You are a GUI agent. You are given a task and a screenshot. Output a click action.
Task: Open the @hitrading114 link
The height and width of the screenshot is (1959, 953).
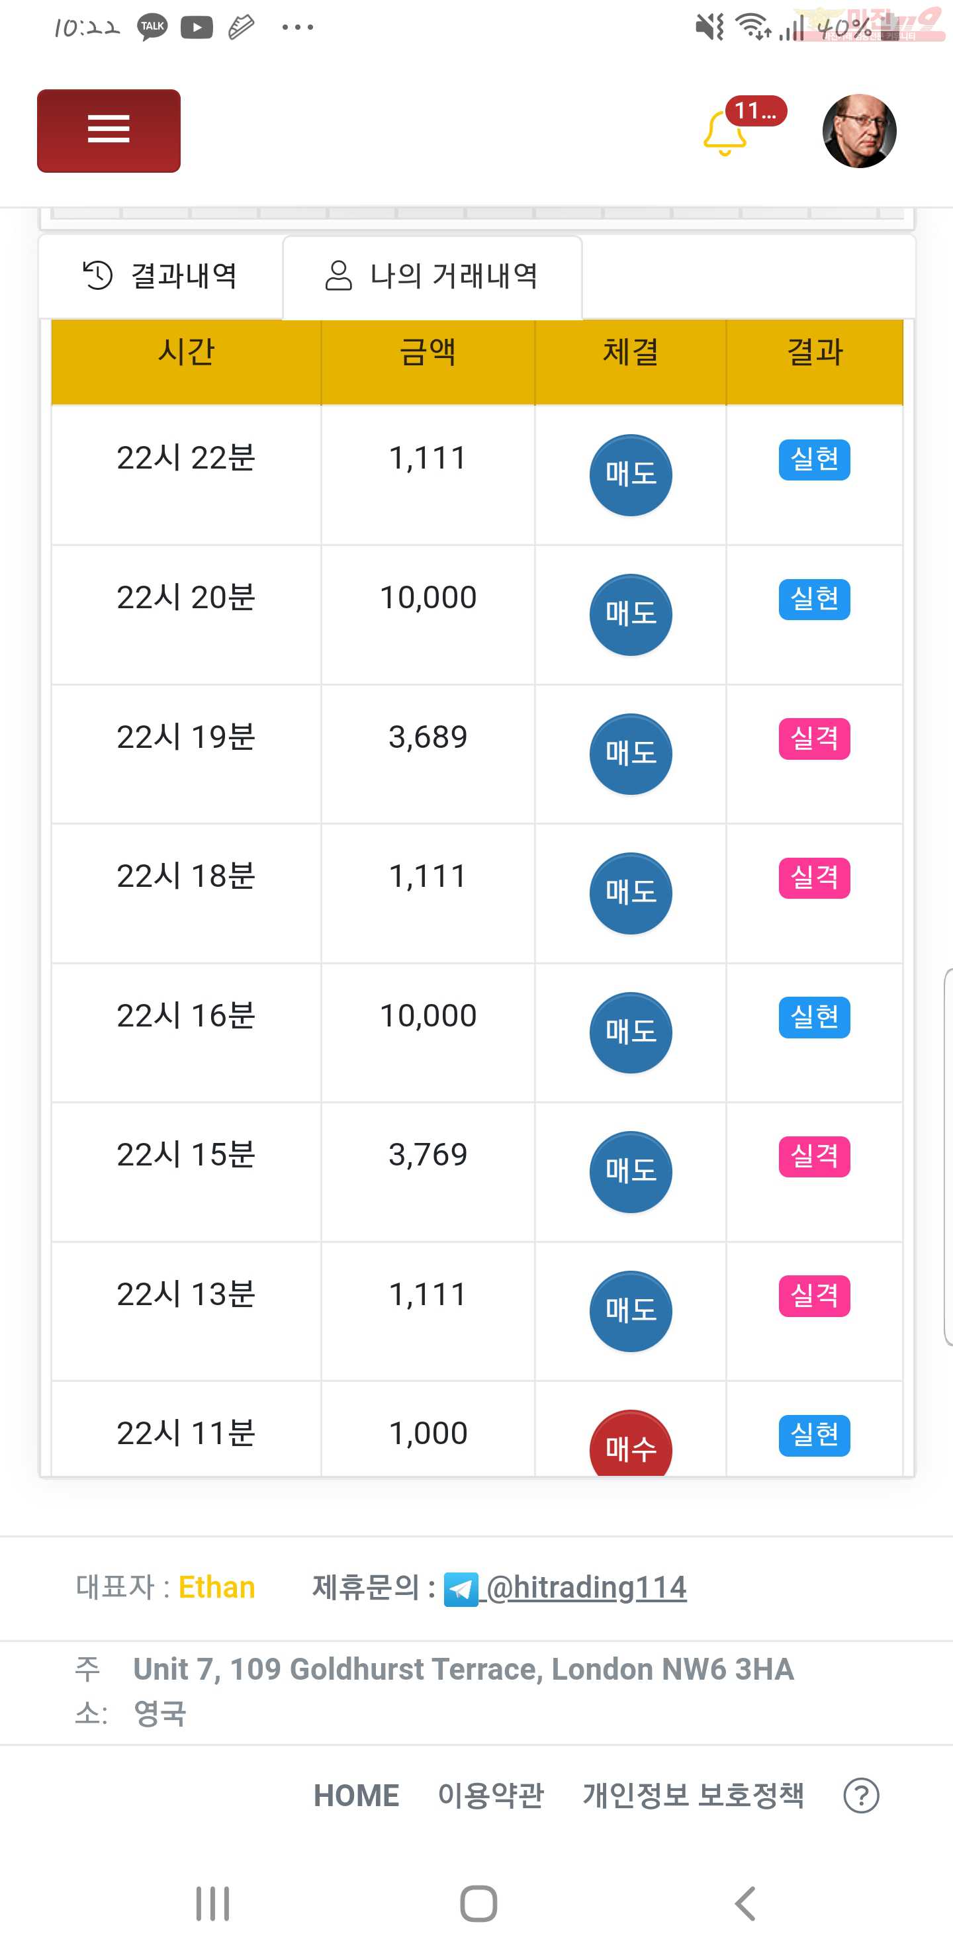(x=586, y=1588)
